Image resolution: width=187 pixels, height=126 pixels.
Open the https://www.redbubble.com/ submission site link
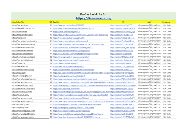(x=23, y=114)
